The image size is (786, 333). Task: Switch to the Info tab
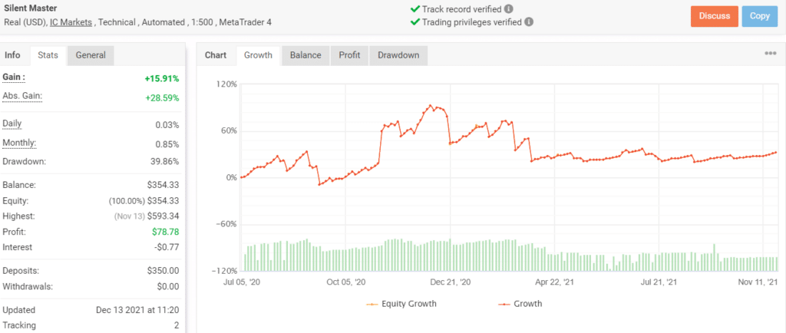13,55
